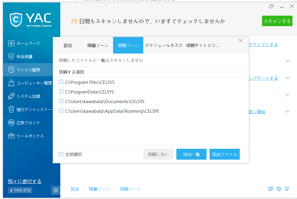
Task: Click the 強力アンインストール trash icon
Action: tap(11, 109)
